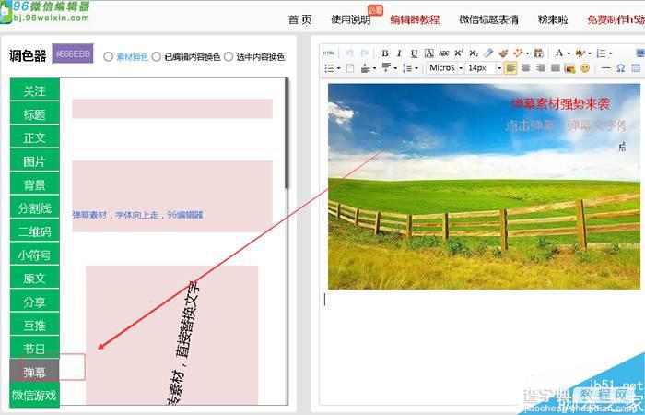Switch to the 关注 category tab
645x415 pixels.
(x=35, y=90)
